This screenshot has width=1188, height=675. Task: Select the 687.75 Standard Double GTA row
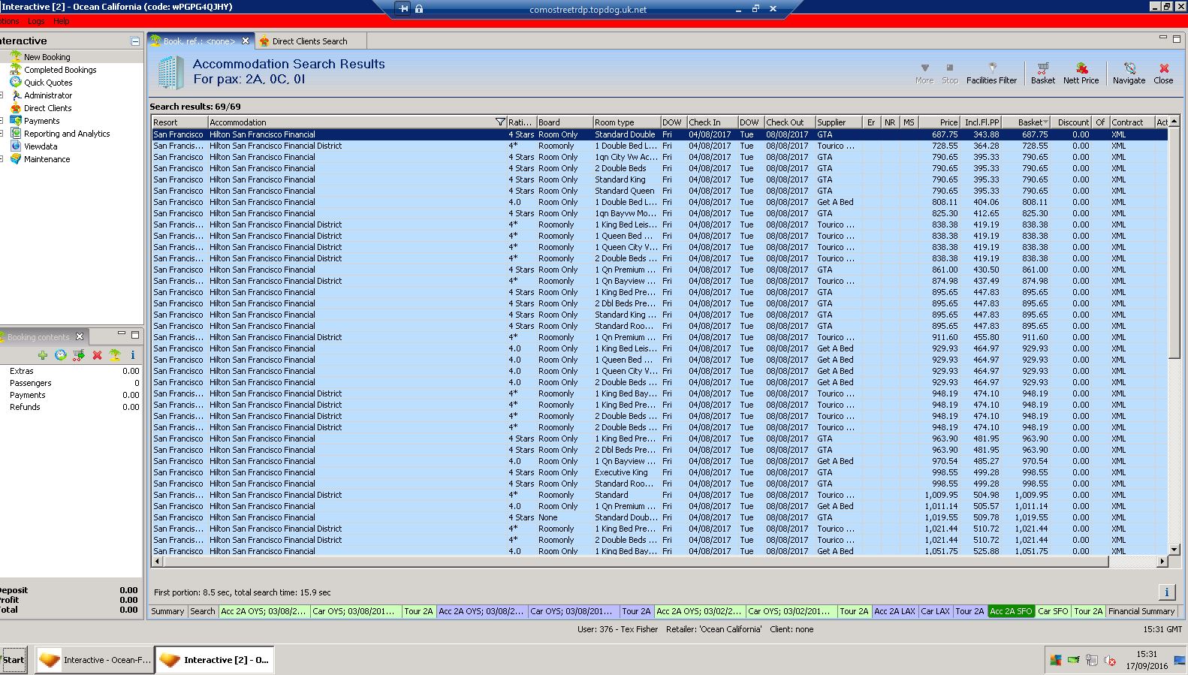pos(659,134)
